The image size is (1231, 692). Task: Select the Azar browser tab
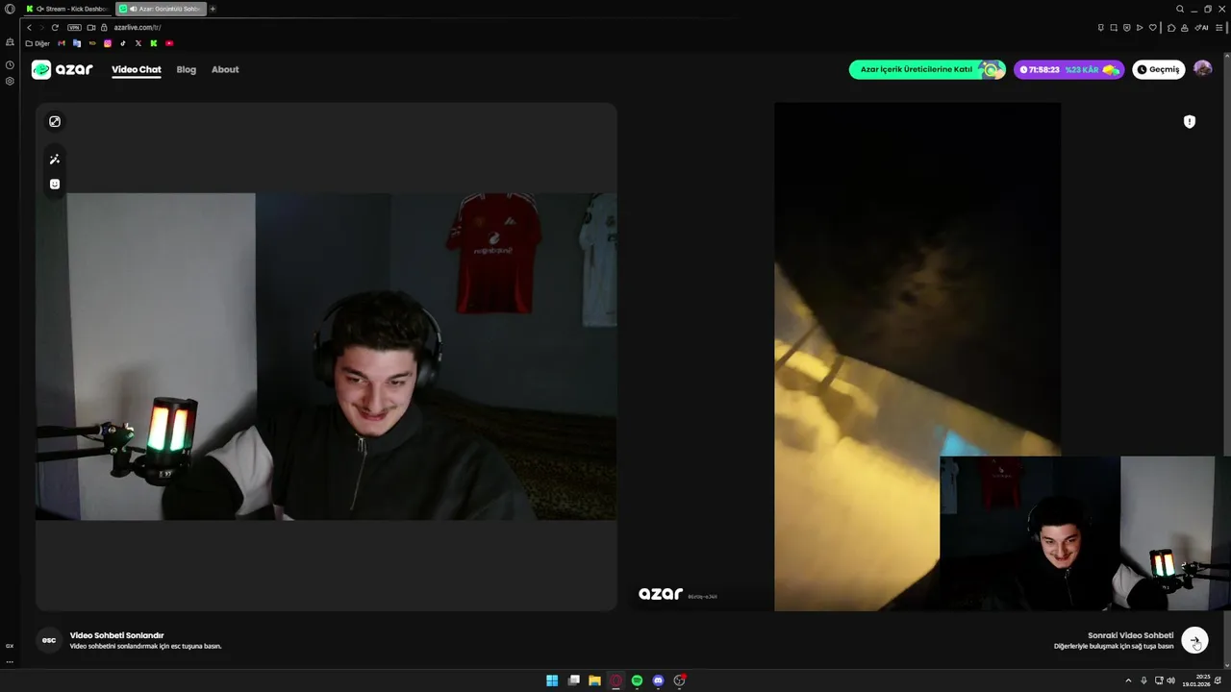tap(160, 9)
